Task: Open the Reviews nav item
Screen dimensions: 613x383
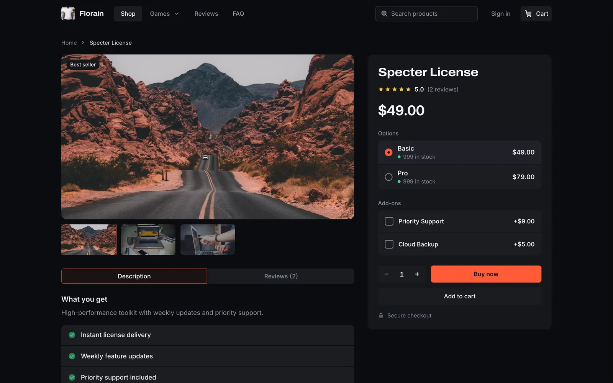Action: [206, 14]
